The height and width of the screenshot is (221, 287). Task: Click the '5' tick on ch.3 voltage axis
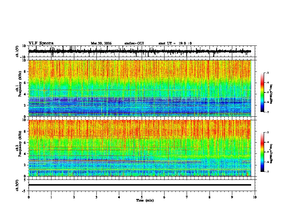point(25,179)
